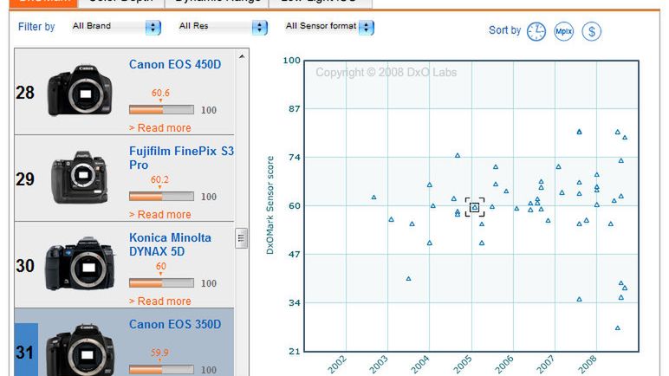
Task: Click rank number 30 beside DYNAX 5D
Action: tap(25, 266)
